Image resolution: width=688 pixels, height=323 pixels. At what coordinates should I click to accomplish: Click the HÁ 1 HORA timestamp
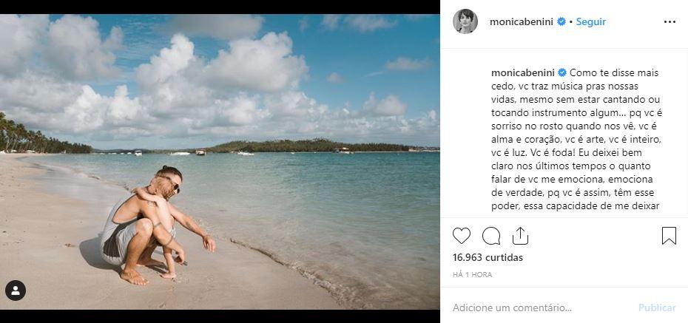pyautogui.click(x=472, y=274)
